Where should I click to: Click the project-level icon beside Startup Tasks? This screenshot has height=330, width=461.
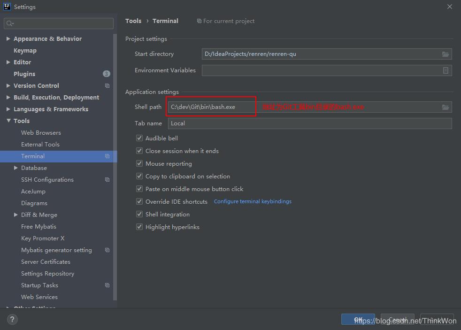107,285
